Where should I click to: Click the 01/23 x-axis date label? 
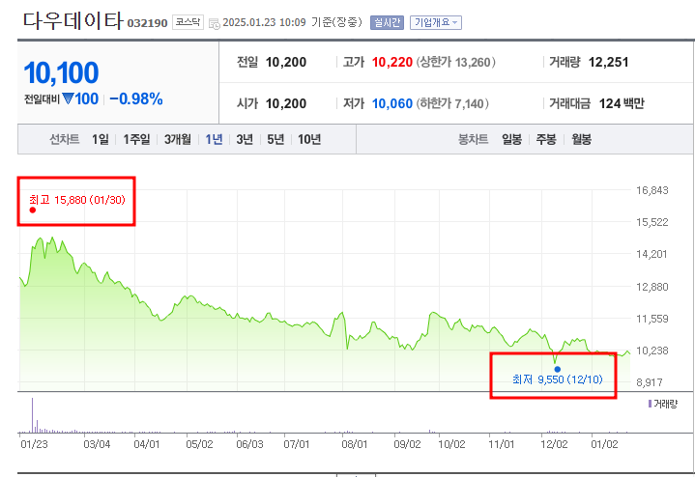pos(34,444)
